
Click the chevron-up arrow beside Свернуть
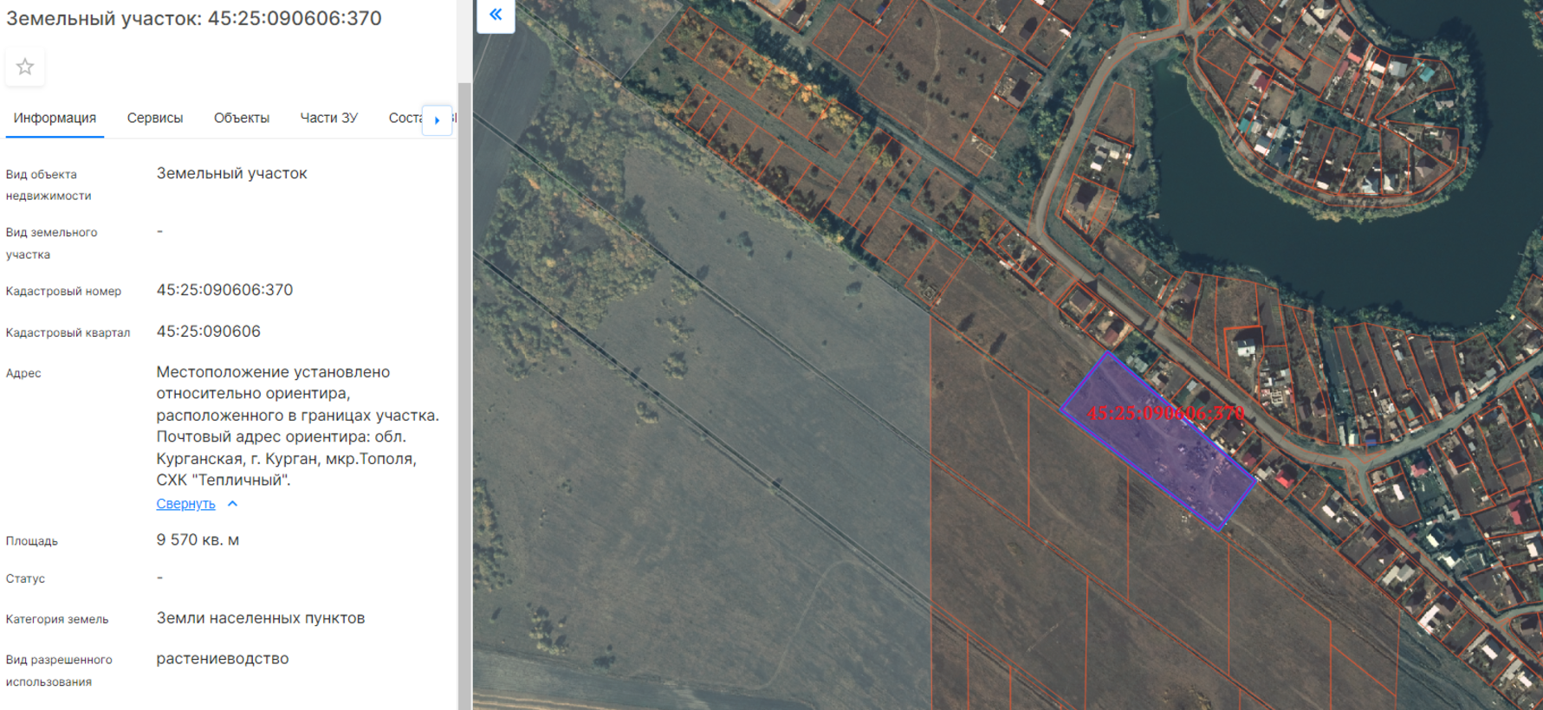(x=232, y=504)
